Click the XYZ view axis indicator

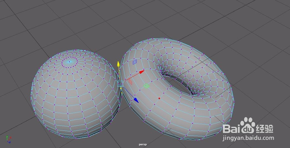pos(9,140)
